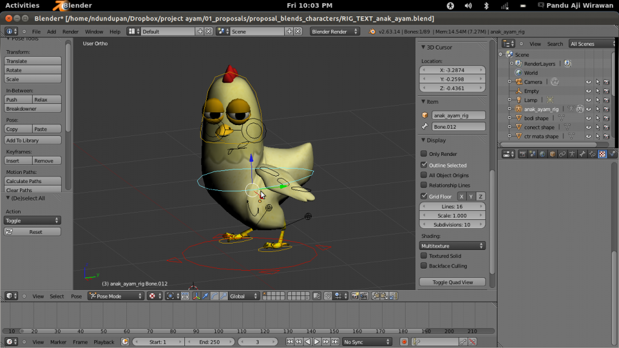Open the Global orientation dropdown

tap(244, 296)
